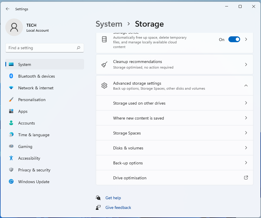Click the Windows Update icon
Viewport: 261px width, 218px height.
(11, 182)
